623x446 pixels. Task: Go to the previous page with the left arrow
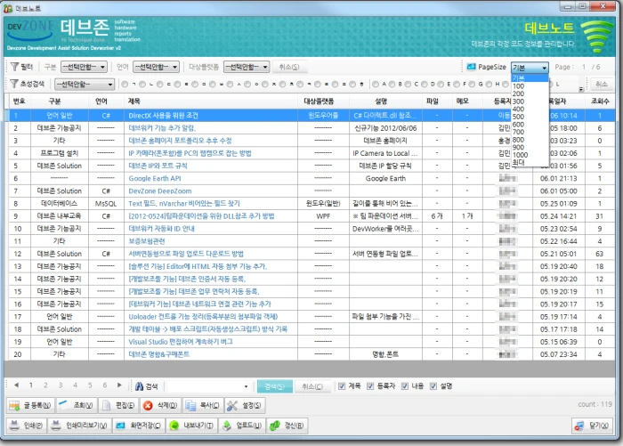(x=16, y=385)
